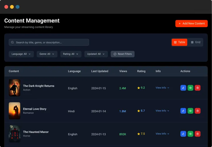Click the star icon beside rating 9.2
The image size is (212, 147).
coord(138,88)
